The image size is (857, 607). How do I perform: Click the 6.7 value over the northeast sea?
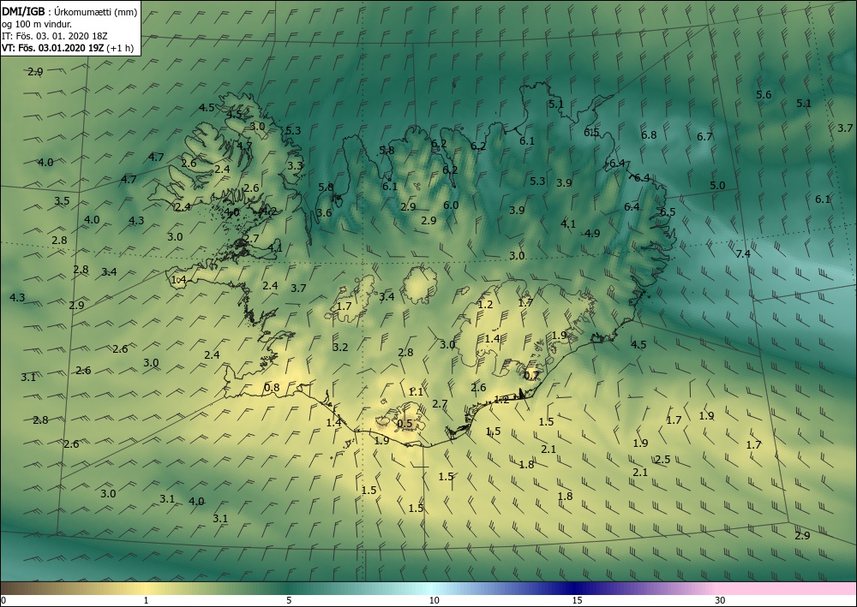(705, 136)
